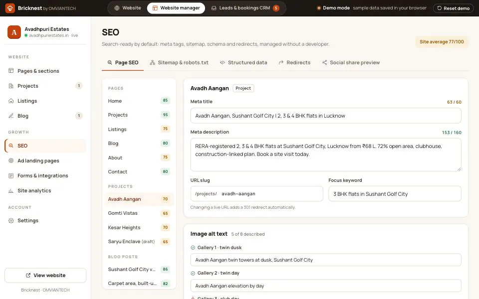Select the Sushant Golf City blog post
Image resolution: width=479 pixels, height=299 pixels.
[x=139, y=269]
